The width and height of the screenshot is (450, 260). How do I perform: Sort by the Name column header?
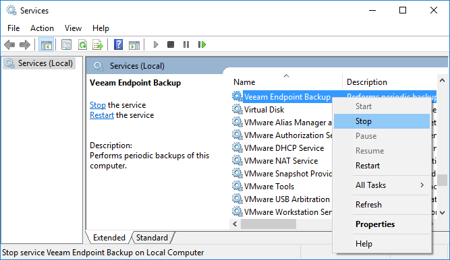click(x=285, y=82)
